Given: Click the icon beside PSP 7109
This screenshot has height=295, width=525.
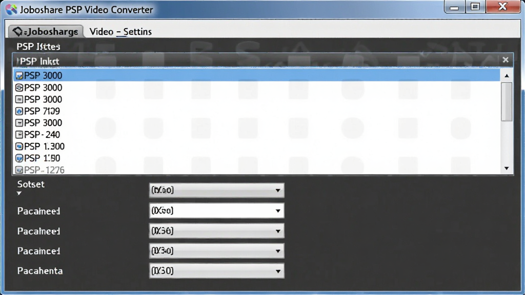Looking at the screenshot, I should (x=19, y=111).
